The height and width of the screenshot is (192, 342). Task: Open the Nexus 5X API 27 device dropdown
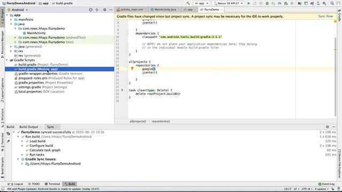pyautogui.click(x=228, y=3)
